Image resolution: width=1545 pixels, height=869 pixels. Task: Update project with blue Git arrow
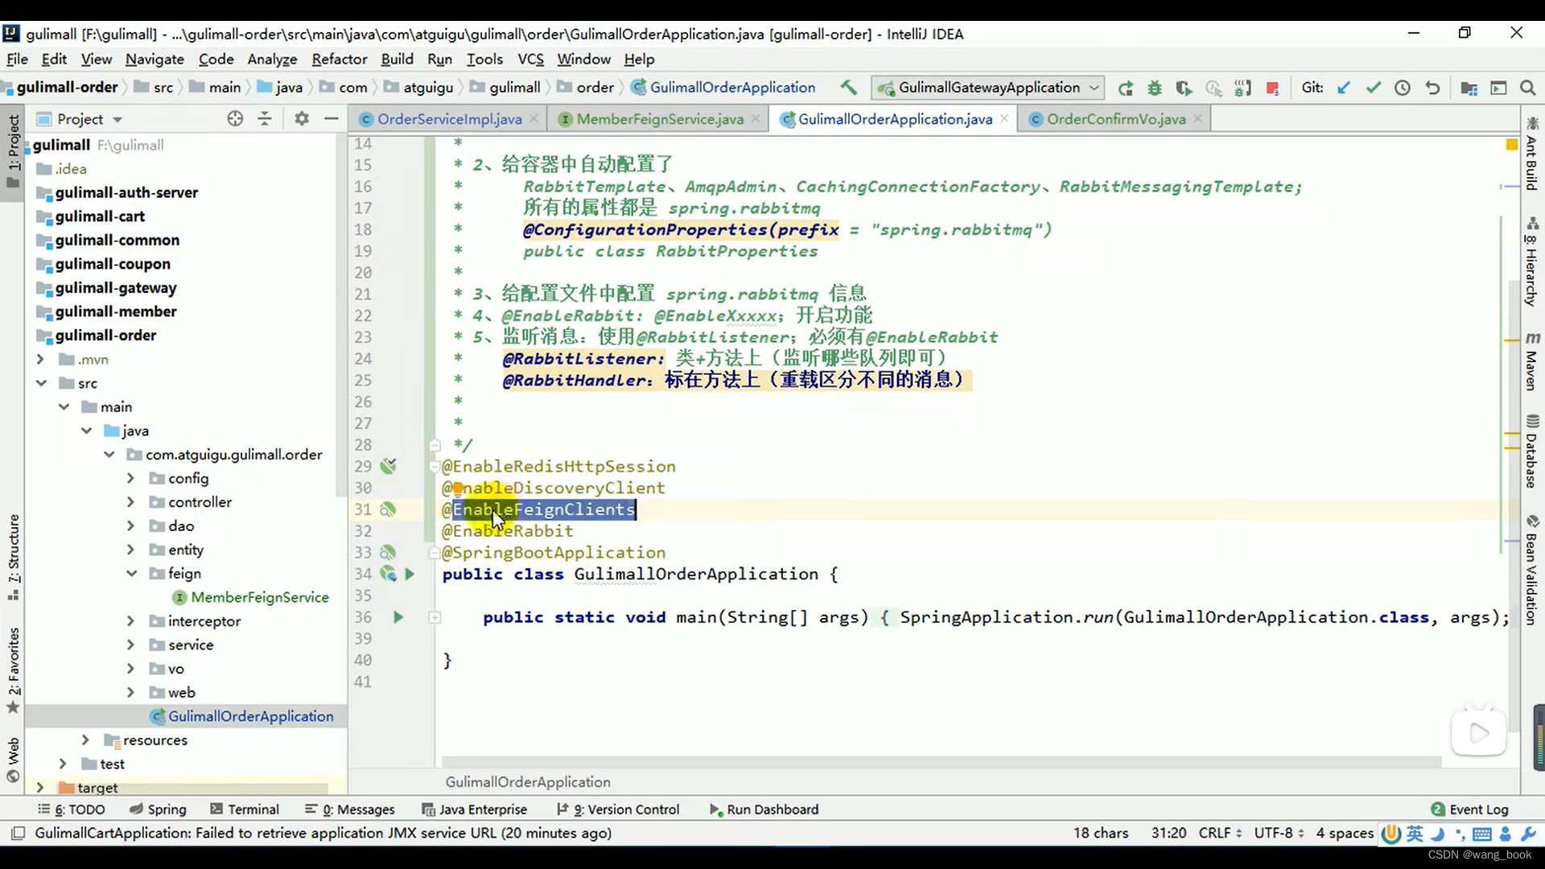(x=1343, y=88)
